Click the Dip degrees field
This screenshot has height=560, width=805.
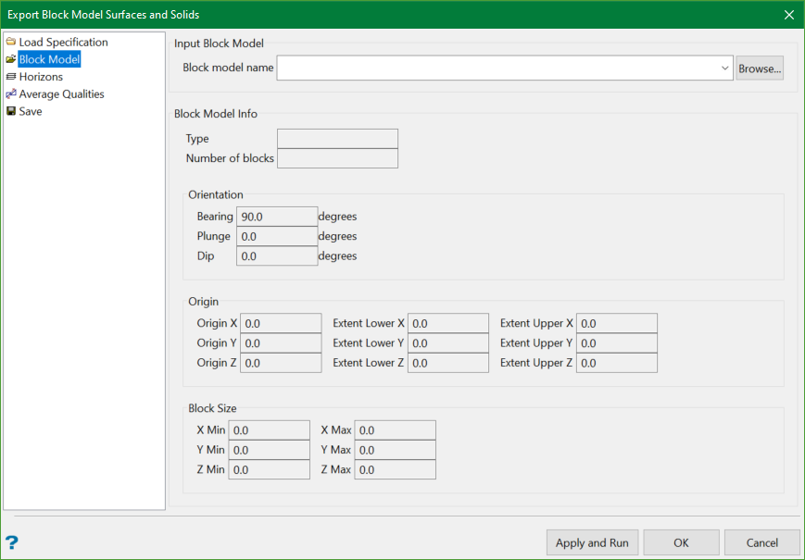(x=276, y=255)
